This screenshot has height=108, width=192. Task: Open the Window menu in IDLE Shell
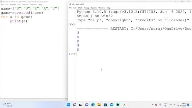coord(101,8)
